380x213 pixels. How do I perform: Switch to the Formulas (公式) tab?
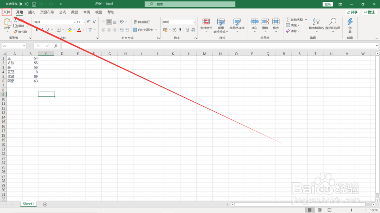click(63, 12)
